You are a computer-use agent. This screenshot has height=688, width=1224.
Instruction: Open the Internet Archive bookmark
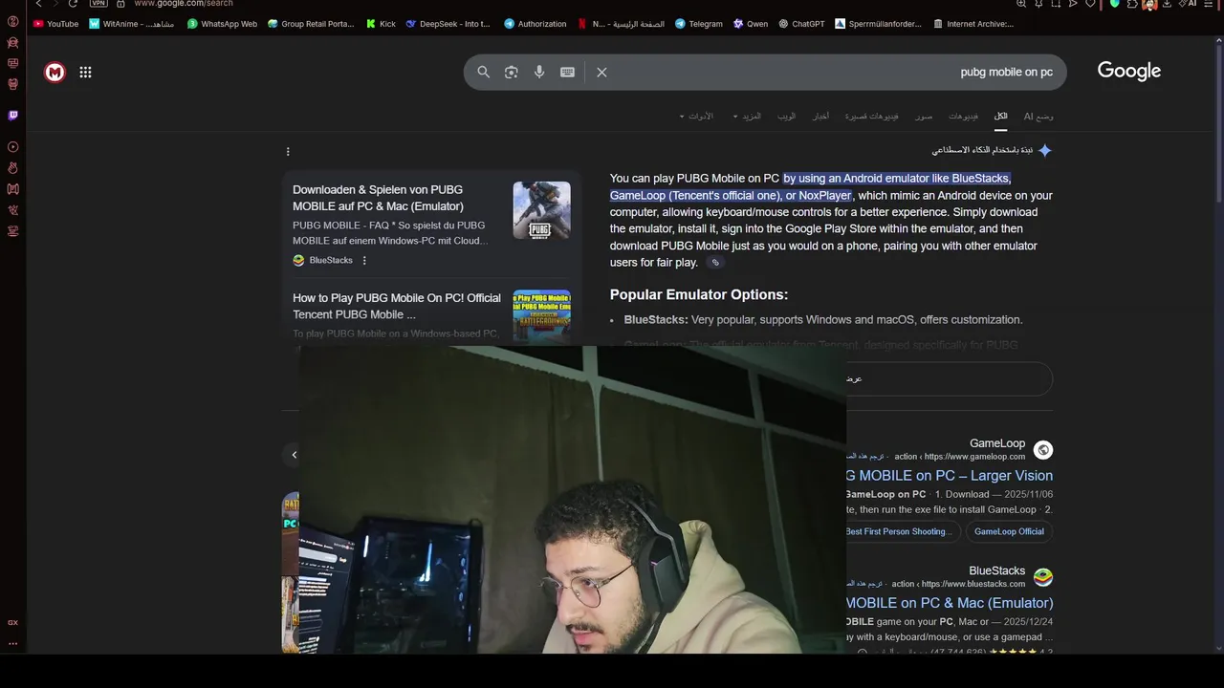pos(973,24)
